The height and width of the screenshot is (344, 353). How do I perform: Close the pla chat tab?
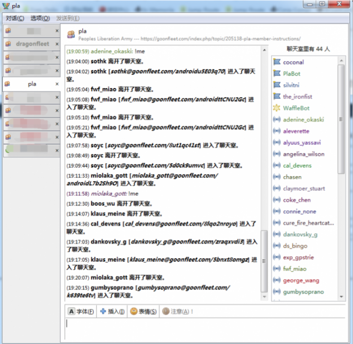(x=57, y=84)
